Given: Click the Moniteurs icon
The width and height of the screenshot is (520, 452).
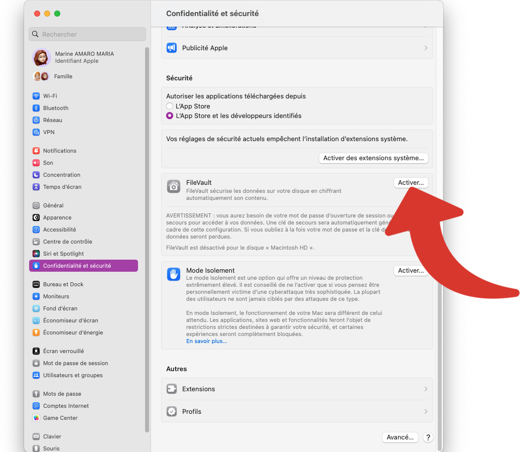Looking at the screenshot, I should pos(36,296).
